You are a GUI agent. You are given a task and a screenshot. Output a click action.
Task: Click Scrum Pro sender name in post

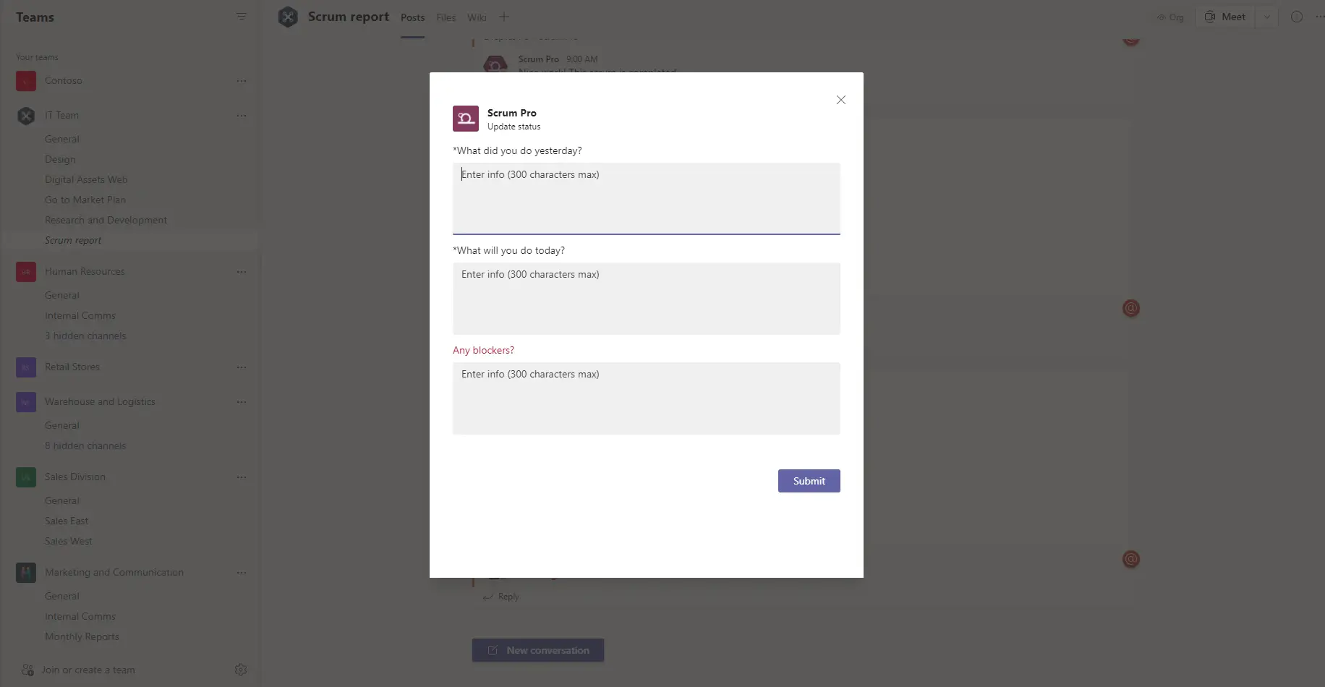point(539,59)
